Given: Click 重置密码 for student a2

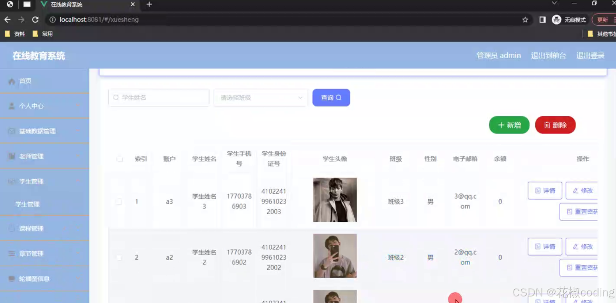Looking at the screenshot, I should coord(579,268).
